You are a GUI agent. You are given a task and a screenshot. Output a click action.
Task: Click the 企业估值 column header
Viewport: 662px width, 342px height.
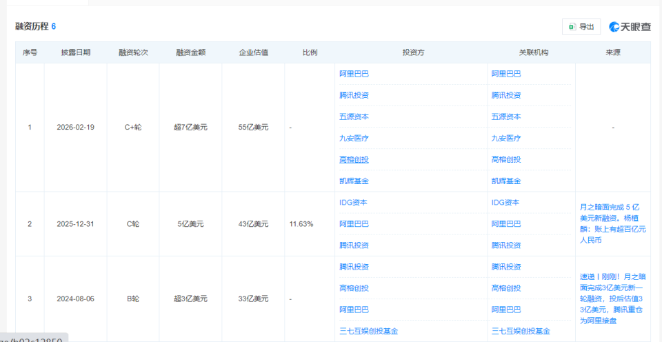253,53
